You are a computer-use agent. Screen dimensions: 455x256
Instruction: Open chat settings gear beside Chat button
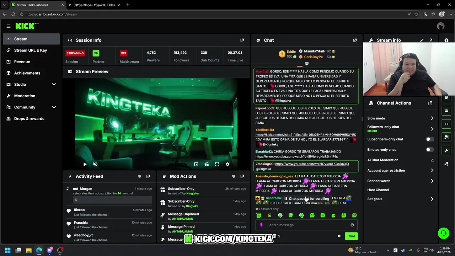[339, 236]
